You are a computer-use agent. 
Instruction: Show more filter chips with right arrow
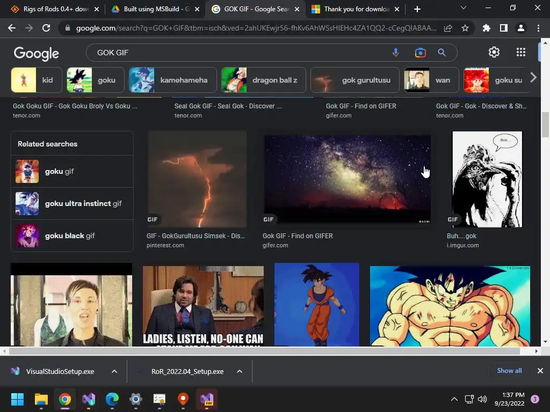[x=533, y=77]
